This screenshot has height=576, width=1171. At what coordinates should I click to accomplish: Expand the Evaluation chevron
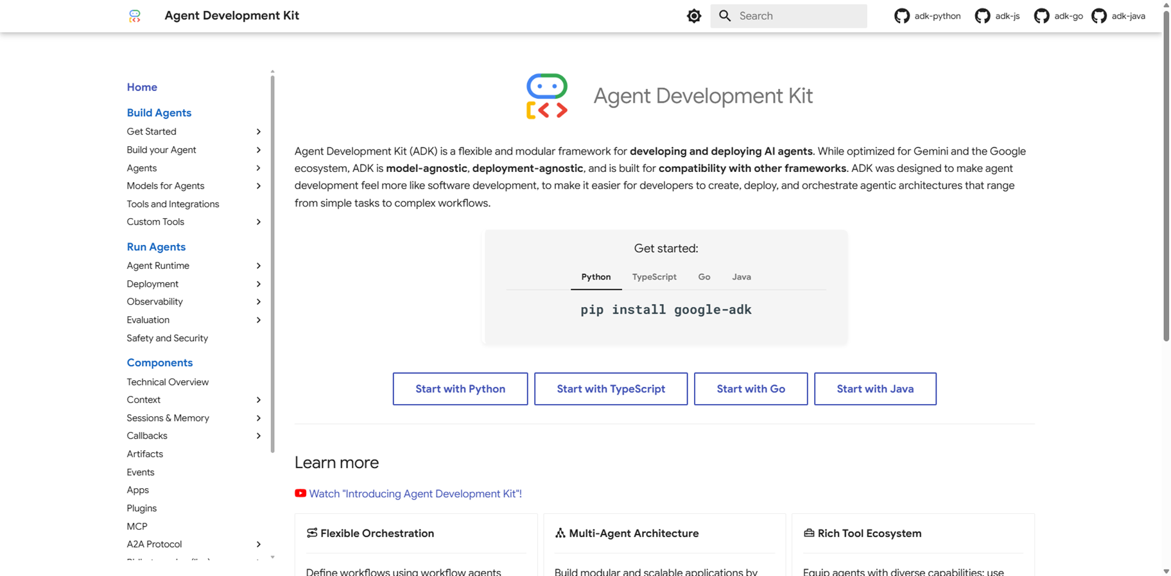pyautogui.click(x=259, y=320)
